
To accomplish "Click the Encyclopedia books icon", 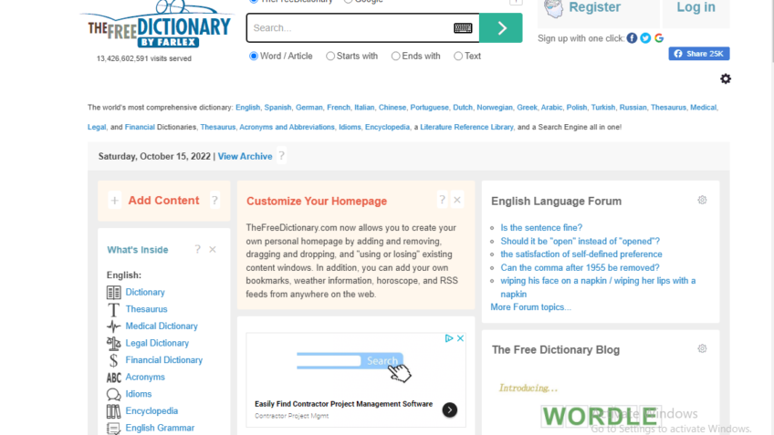I will (x=113, y=411).
